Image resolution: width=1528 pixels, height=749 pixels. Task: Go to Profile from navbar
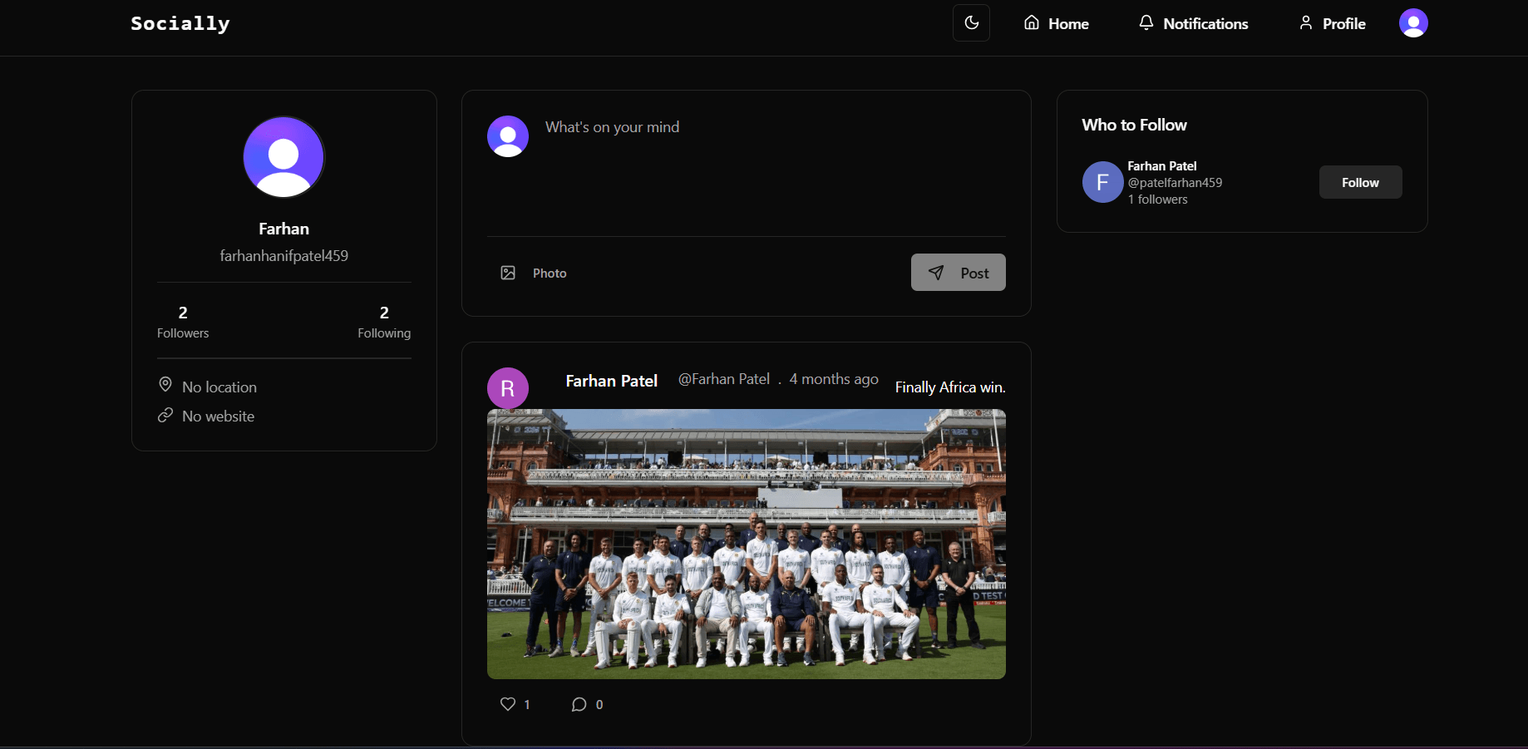click(x=1332, y=24)
